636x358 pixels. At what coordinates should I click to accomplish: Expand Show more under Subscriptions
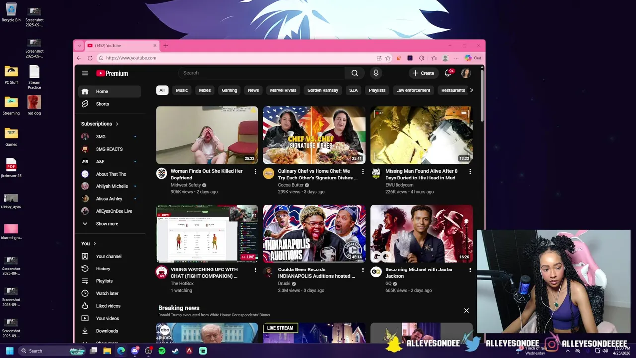(x=109, y=224)
